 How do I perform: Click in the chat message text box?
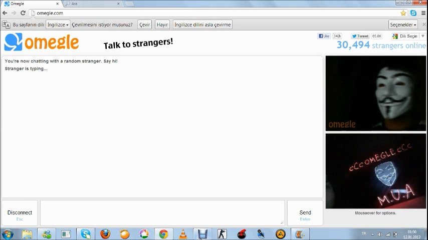pos(162,213)
